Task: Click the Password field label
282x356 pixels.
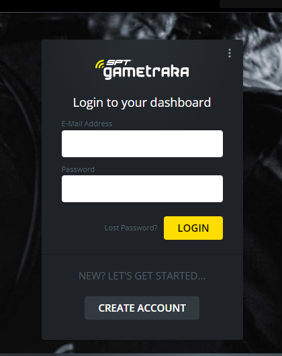Action: 78,169
